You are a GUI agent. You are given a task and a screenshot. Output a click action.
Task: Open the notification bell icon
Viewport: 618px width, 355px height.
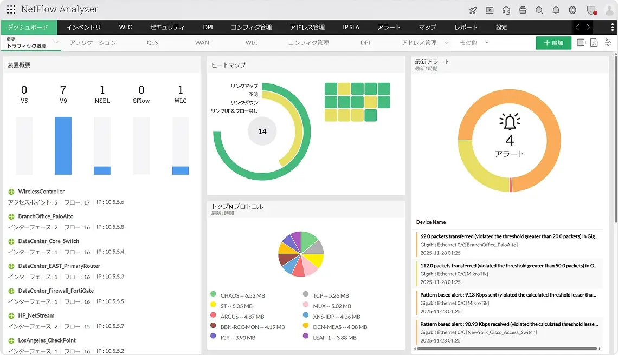click(x=556, y=11)
